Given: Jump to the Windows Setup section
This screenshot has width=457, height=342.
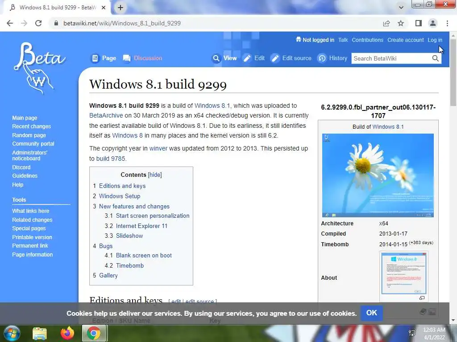Looking at the screenshot, I should (x=120, y=196).
